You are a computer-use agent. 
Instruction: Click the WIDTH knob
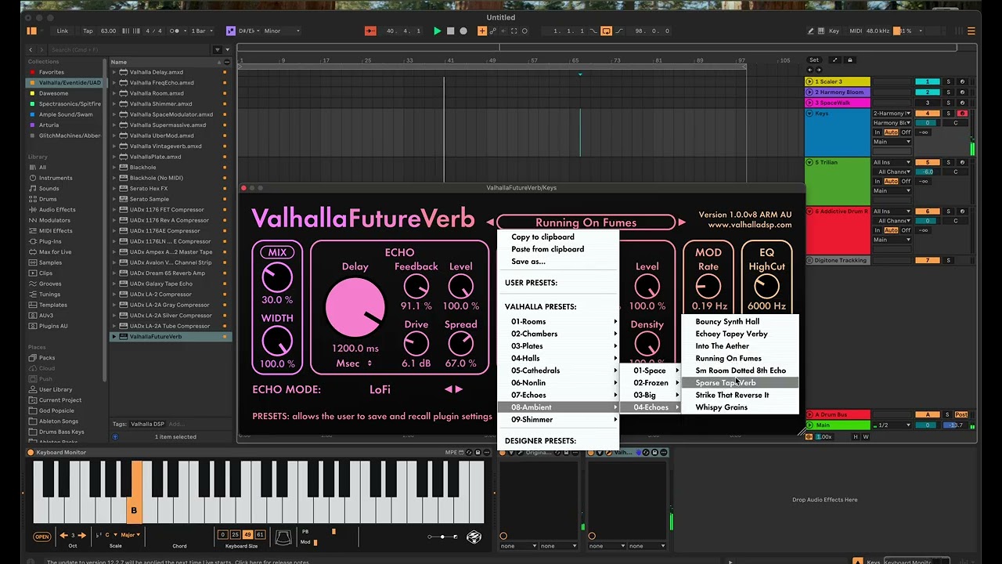(x=277, y=342)
